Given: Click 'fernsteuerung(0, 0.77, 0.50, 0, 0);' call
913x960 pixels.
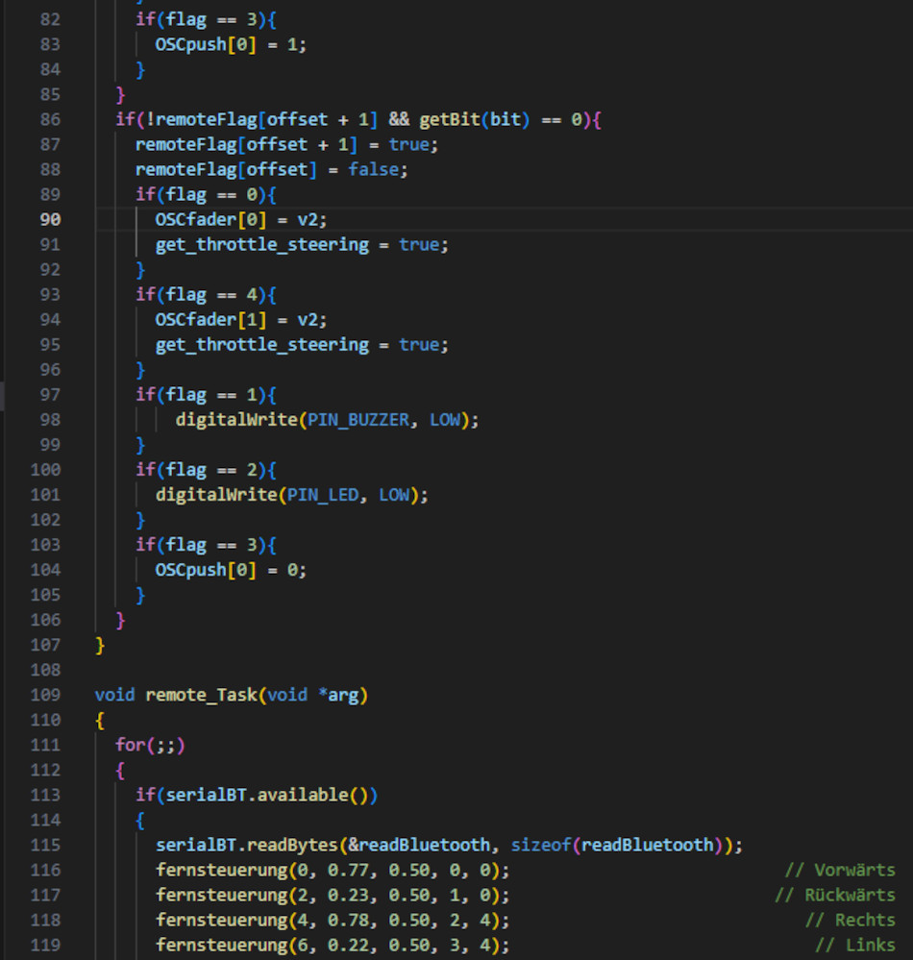Looking at the screenshot, I should [x=332, y=870].
